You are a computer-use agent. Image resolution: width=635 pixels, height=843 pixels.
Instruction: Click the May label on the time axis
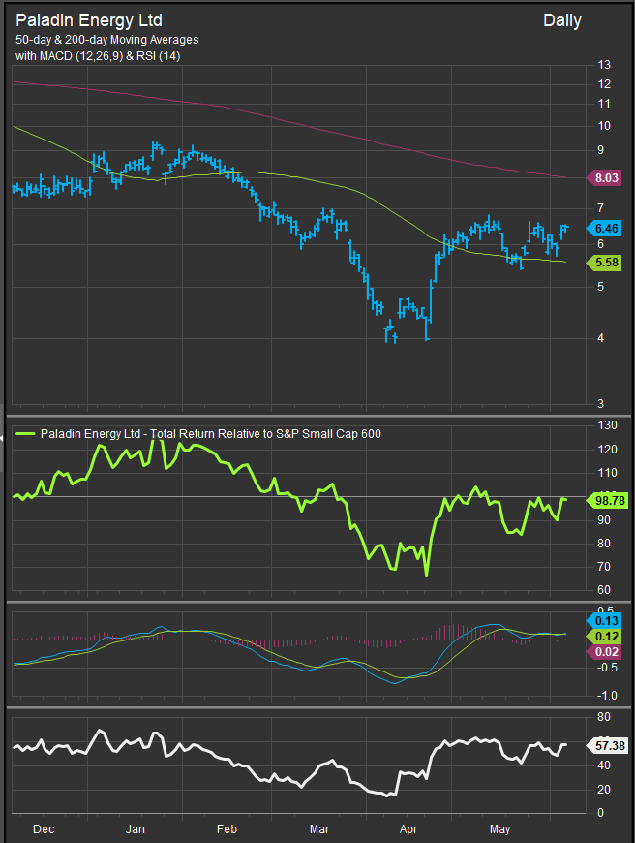(x=499, y=829)
